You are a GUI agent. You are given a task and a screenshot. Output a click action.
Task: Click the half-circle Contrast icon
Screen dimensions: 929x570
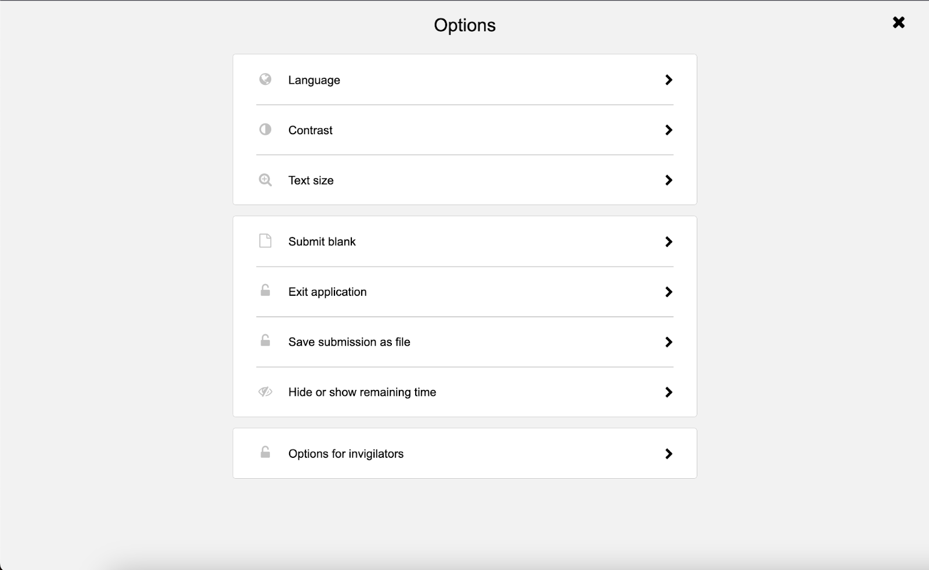pos(265,130)
